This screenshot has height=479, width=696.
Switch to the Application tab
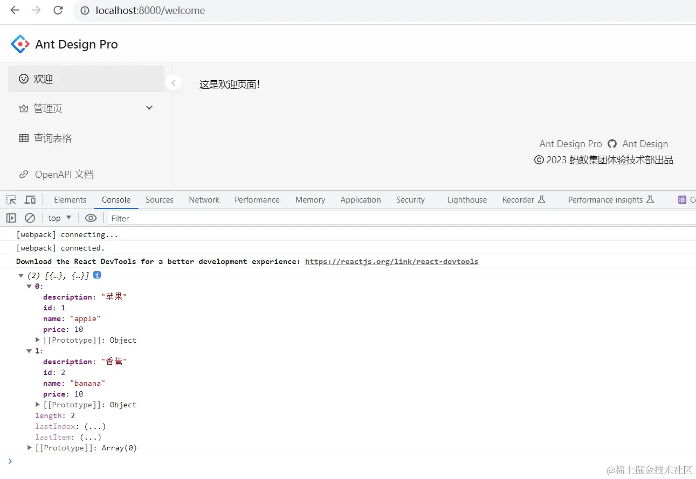(x=361, y=199)
